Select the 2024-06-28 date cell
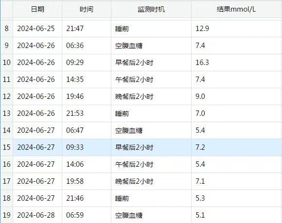 tap(37, 215)
